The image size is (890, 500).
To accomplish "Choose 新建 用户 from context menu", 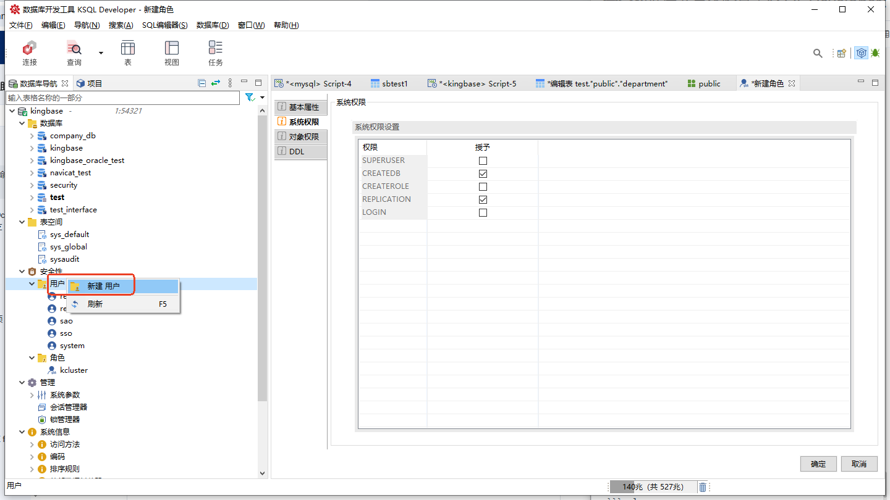I will point(123,286).
